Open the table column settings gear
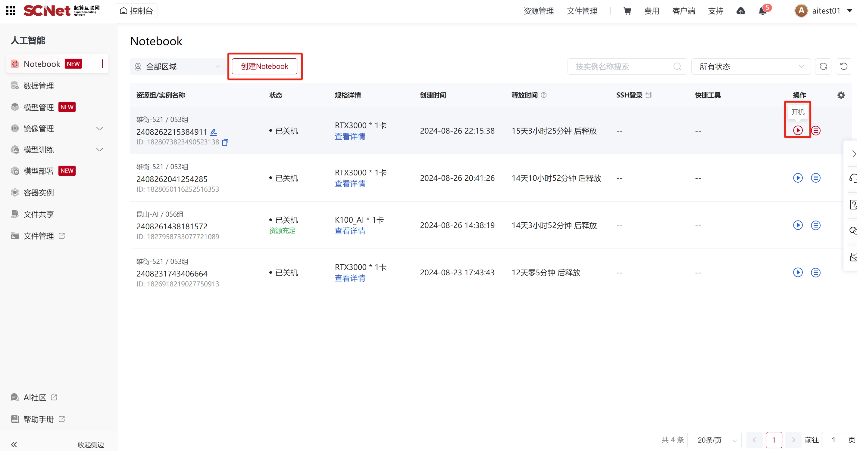This screenshot has width=857, height=451. [841, 95]
